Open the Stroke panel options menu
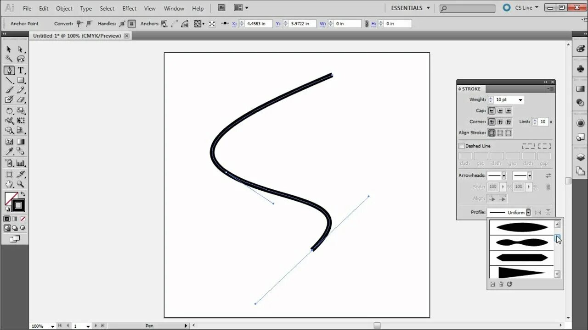This screenshot has height=330, width=588. (x=551, y=89)
